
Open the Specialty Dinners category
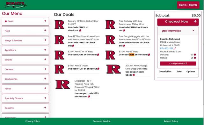(x=25, y=98)
